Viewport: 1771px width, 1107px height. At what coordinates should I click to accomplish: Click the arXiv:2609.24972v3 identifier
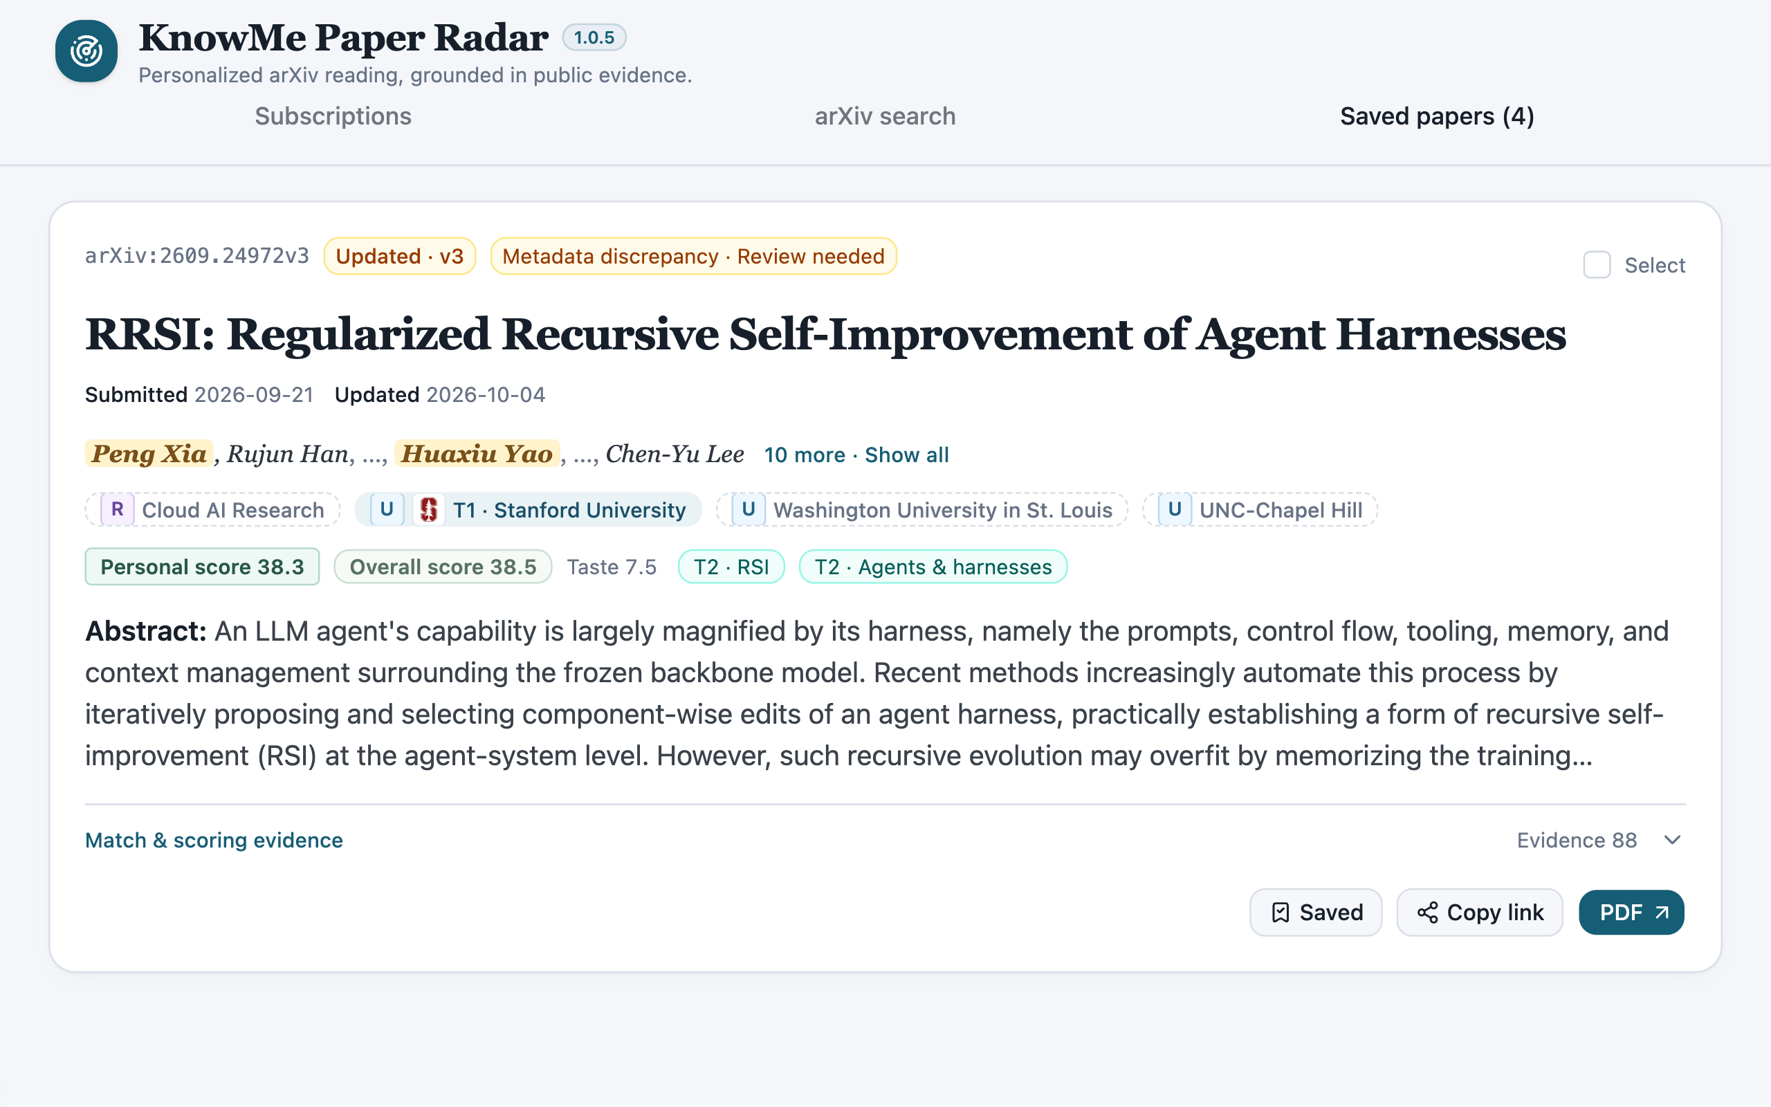[x=197, y=255]
